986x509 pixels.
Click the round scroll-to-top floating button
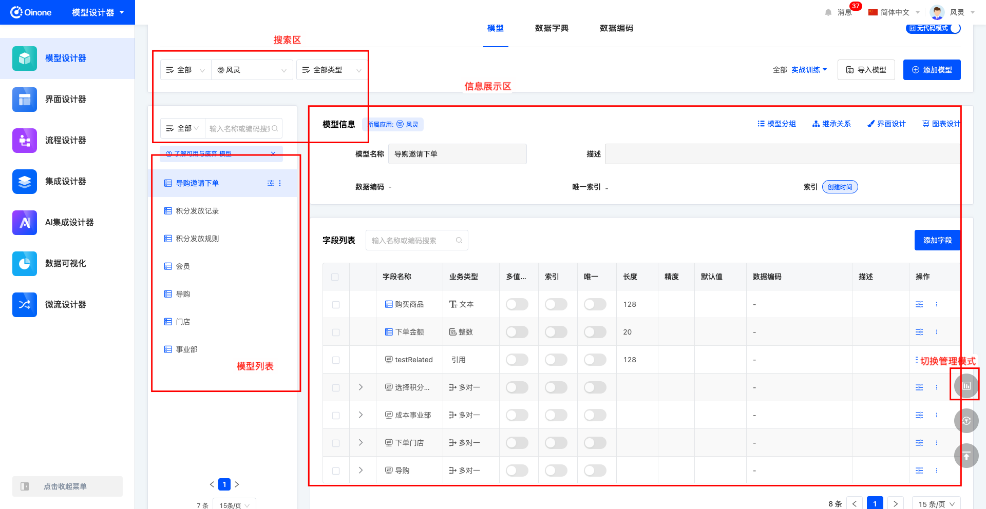pyautogui.click(x=966, y=456)
